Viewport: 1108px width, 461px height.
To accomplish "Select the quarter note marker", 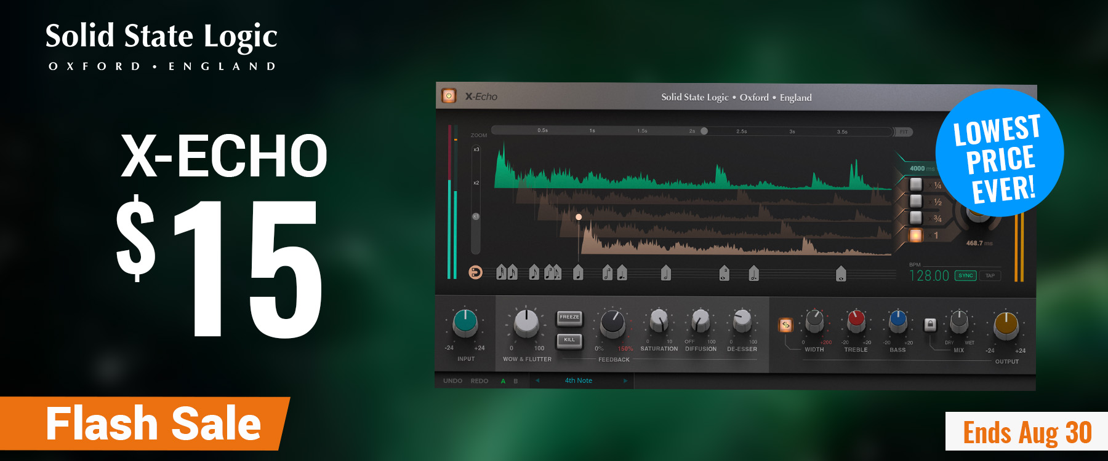I will (578, 272).
